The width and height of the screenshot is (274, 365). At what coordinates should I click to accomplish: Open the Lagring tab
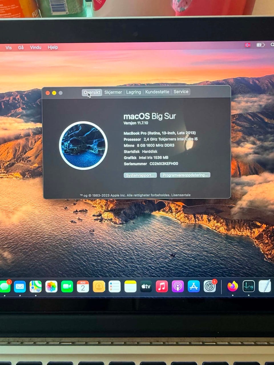point(134,92)
